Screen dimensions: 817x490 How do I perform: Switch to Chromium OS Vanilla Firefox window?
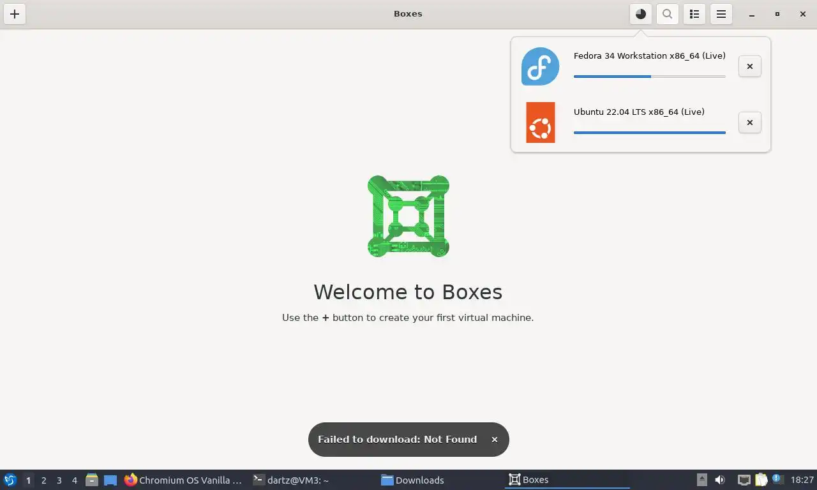point(184,480)
